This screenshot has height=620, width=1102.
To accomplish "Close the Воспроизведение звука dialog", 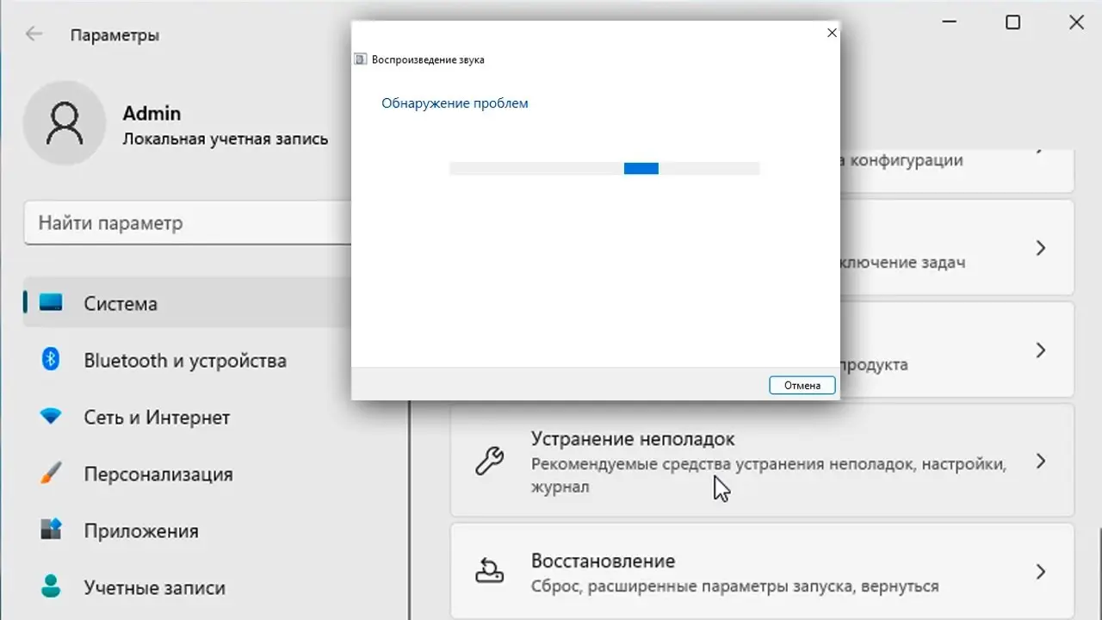I will point(831,33).
